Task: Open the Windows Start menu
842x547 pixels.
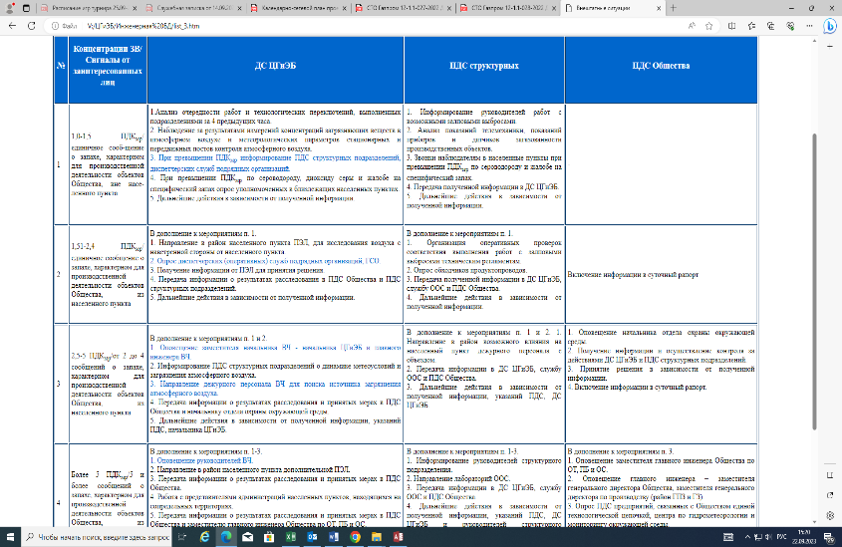Action: click(x=10, y=537)
